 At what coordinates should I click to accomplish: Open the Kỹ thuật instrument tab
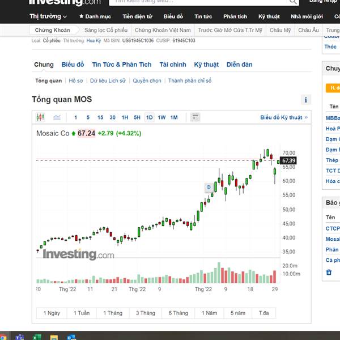click(x=206, y=65)
